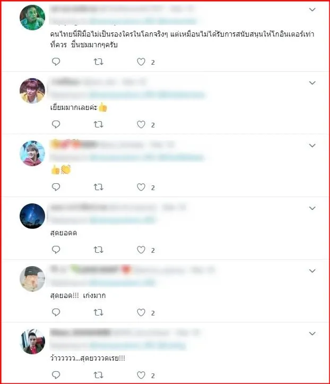Like the 'สุดยอด!!! เก่งมาก' tweet

[x=141, y=312]
